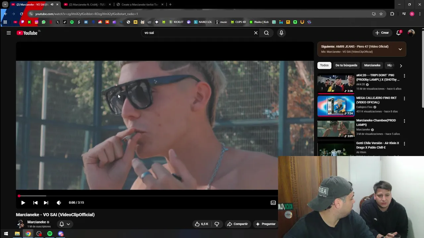Viewport: 424px width, 238px height.
Task: Expand the notification options chevron beside the bell
Action: (68, 224)
